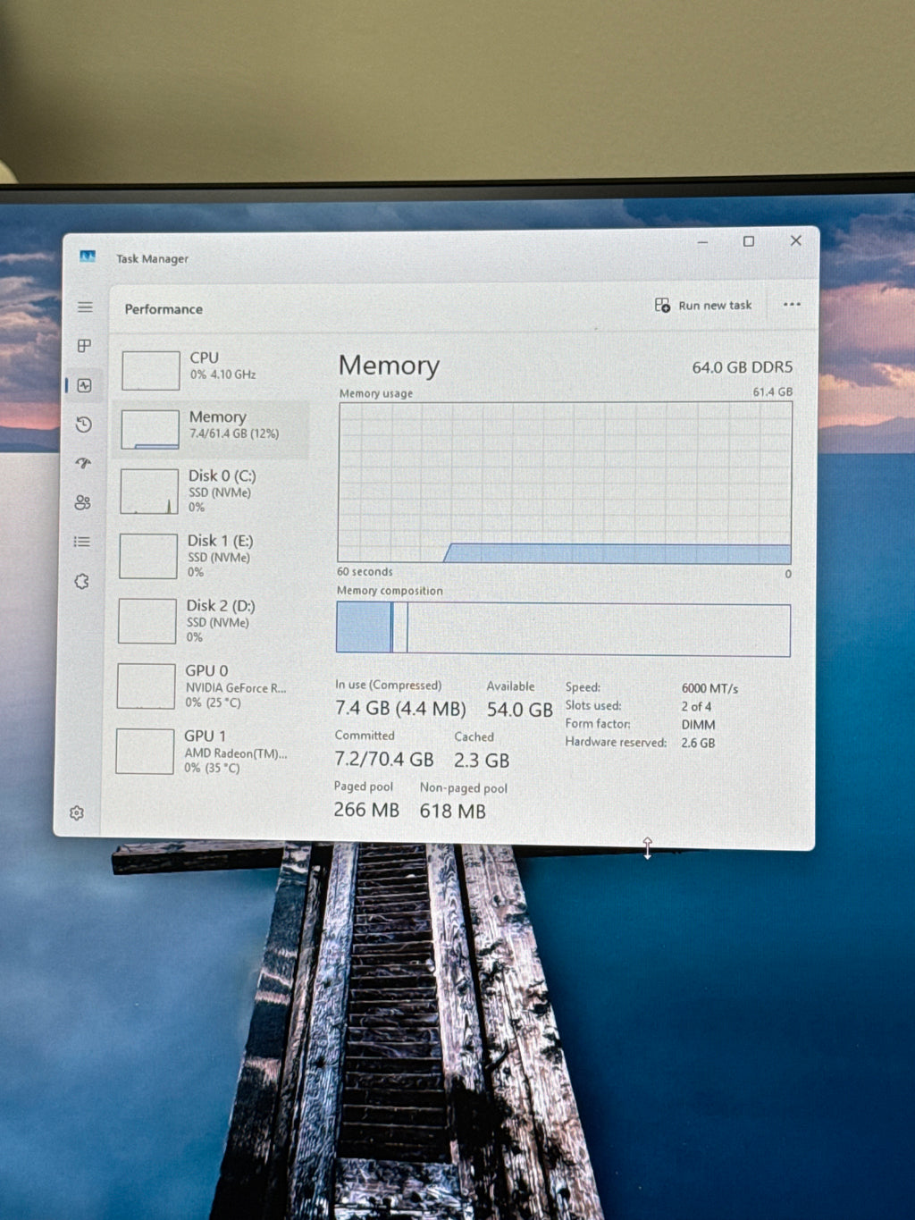
Task: Click the Memory composition bar
Action: [563, 629]
